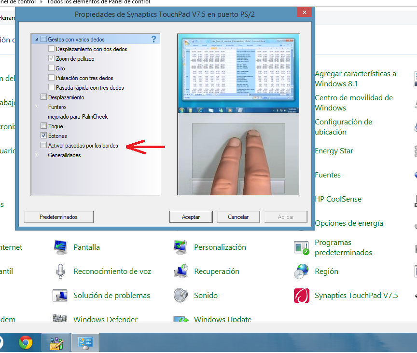Click the Aplicar button
Screen dimensions: 417x353
[286, 217]
